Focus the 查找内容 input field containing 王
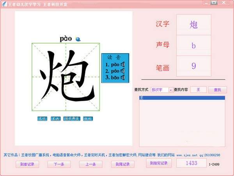 click(x=199, y=90)
